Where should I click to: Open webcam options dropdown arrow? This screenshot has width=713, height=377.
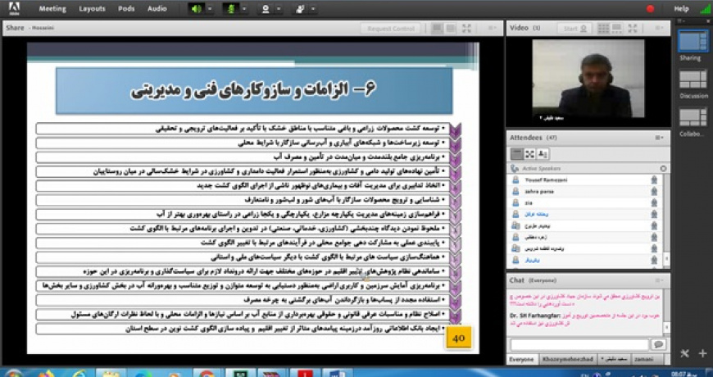(x=279, y=9)
